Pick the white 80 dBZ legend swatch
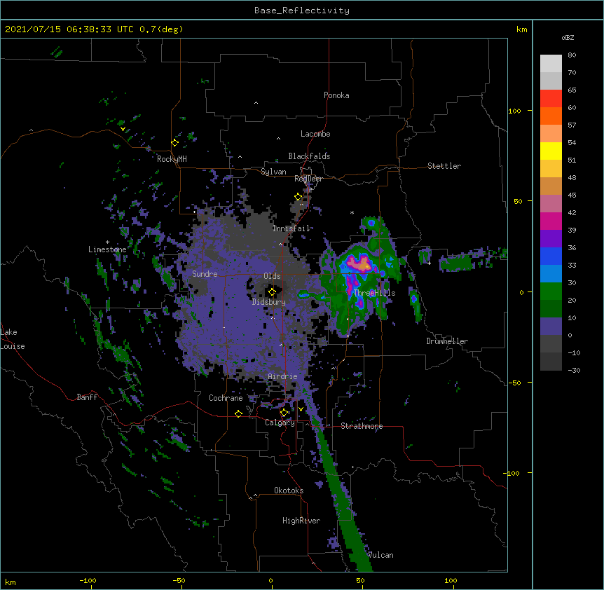 pos(551,64)
